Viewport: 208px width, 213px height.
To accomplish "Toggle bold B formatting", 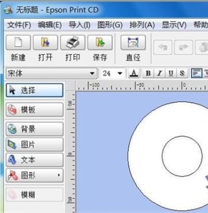I will (148, 74).
